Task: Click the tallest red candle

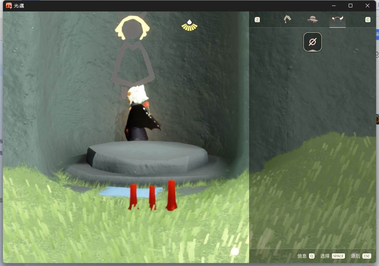Action: pyautogui.click(x=171, y=195)
